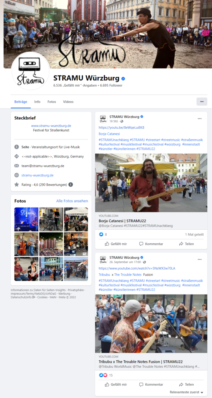Open Tribubu x The Trouble Notes Fusion title
Screen dimensions: 212x398
pyautogui.click(x=141, y=362)
